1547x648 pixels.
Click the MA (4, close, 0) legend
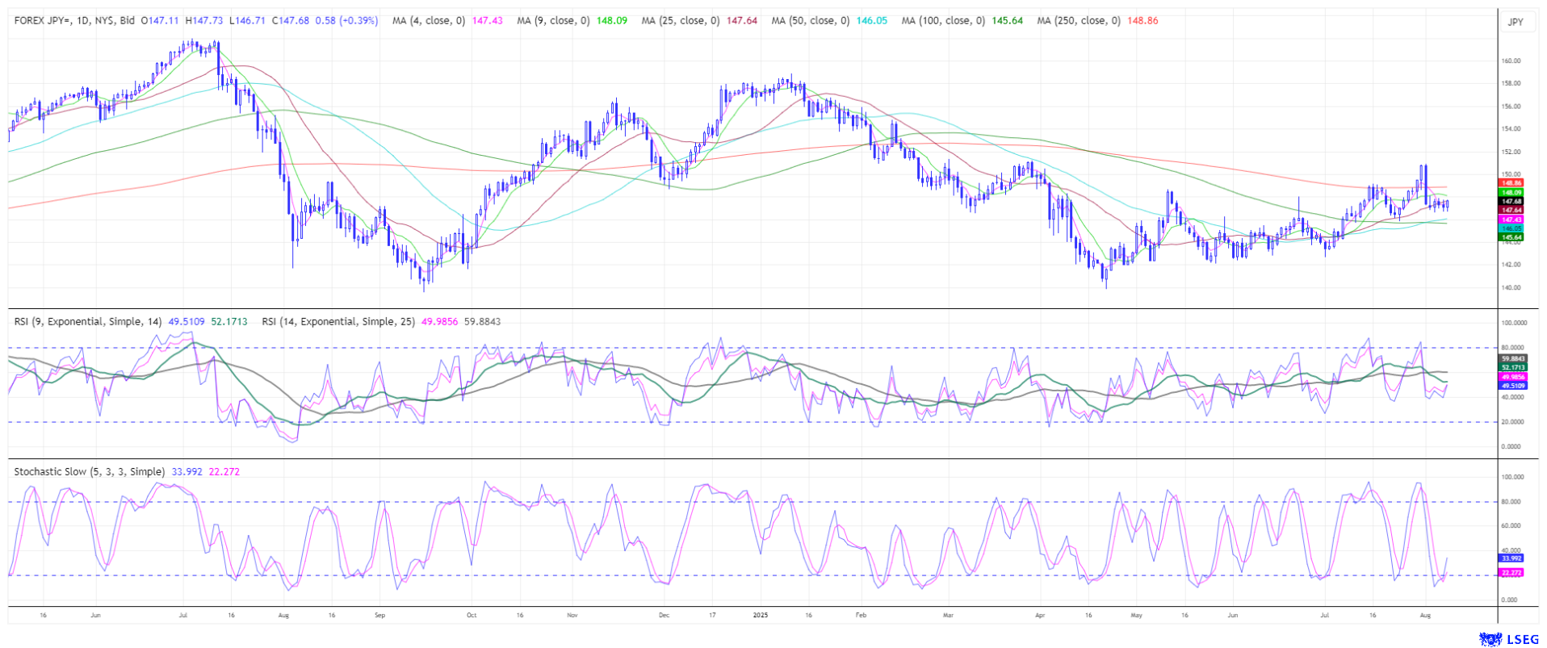tap(429, 21)
